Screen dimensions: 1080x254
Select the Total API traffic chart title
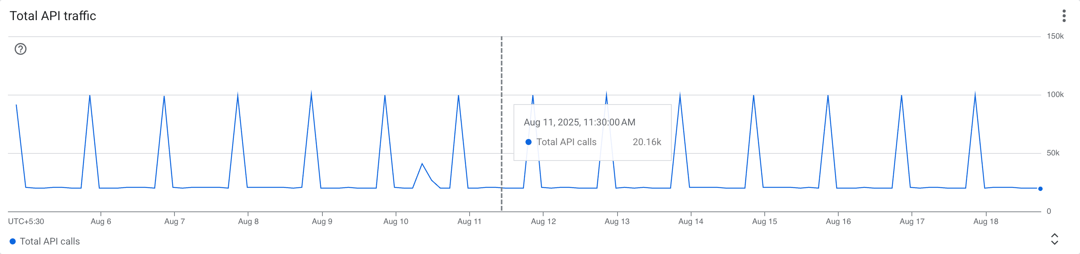coord(53,16)
